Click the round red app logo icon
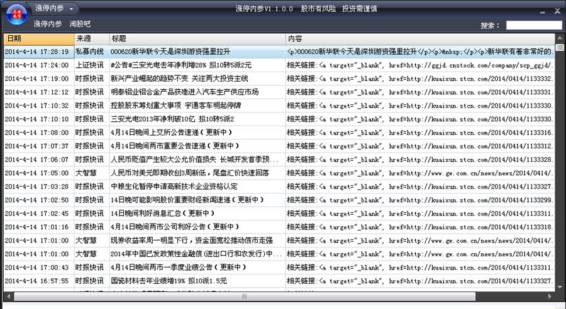The width and height of the screenshot is (566, 309). point(16,14)
